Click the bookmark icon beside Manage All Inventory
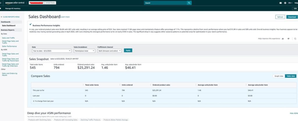Screen dimensions: 298x121 click(x=1, y=8)
